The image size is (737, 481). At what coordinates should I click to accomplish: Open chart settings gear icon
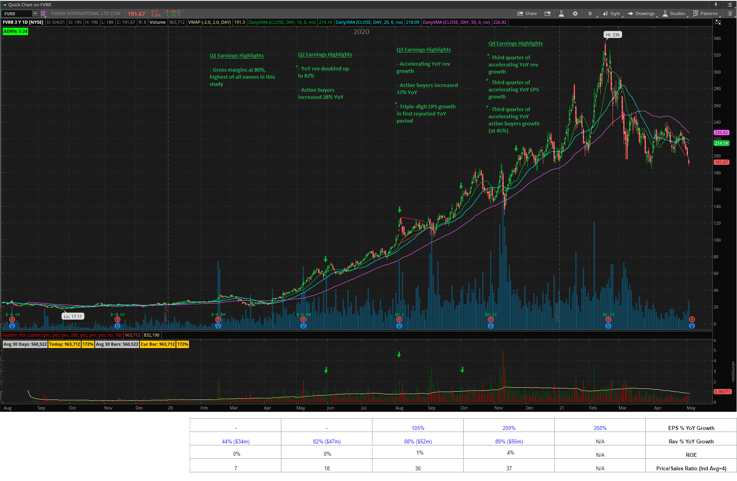(x=575, y=13)
